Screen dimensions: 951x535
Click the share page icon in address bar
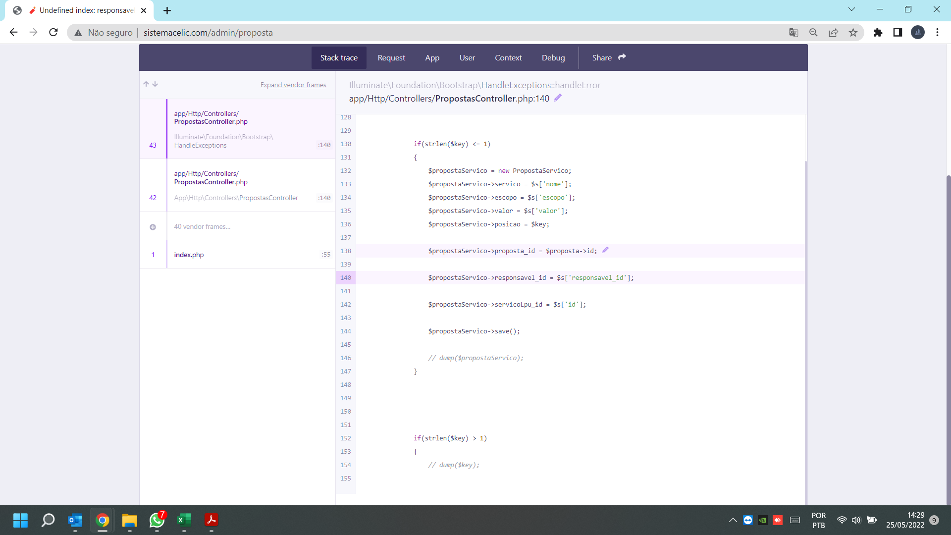coord(833,33)
